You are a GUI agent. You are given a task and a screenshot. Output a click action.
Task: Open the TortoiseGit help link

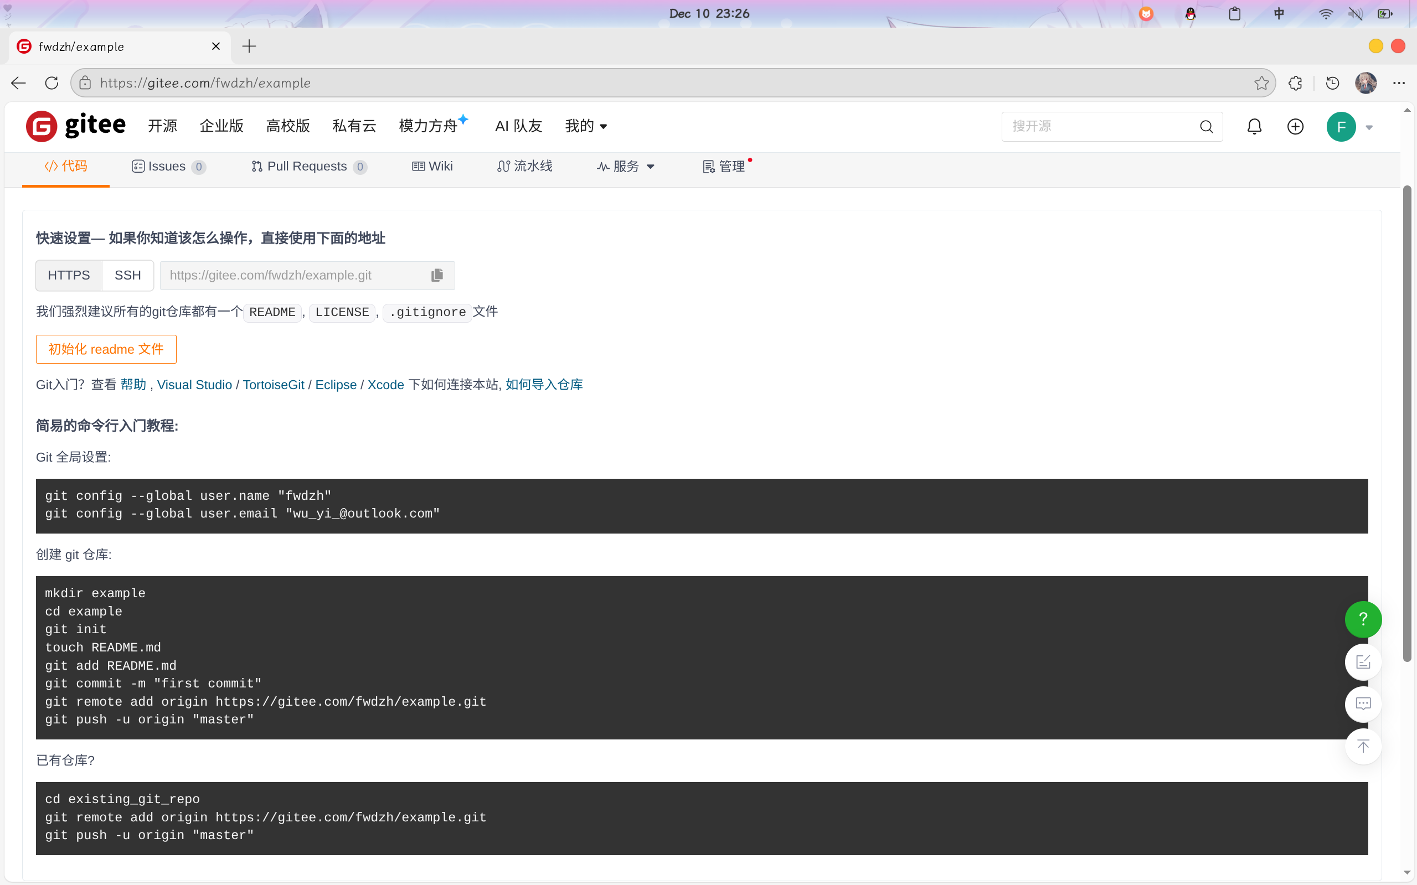[x=274, y=385]
